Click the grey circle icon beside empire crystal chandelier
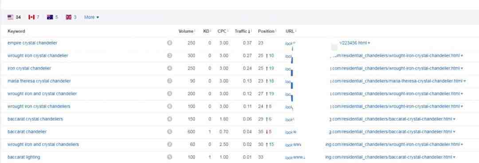479x163 pixels. click(169, 43)
